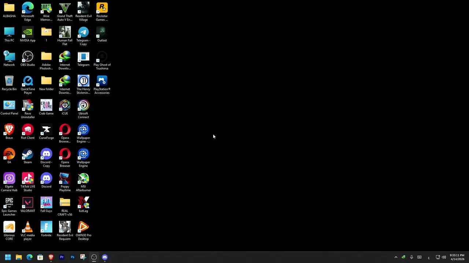469x263 pixels.
Task: Select the OBS Studio desktop shortcut
Action: coord(28,59)
